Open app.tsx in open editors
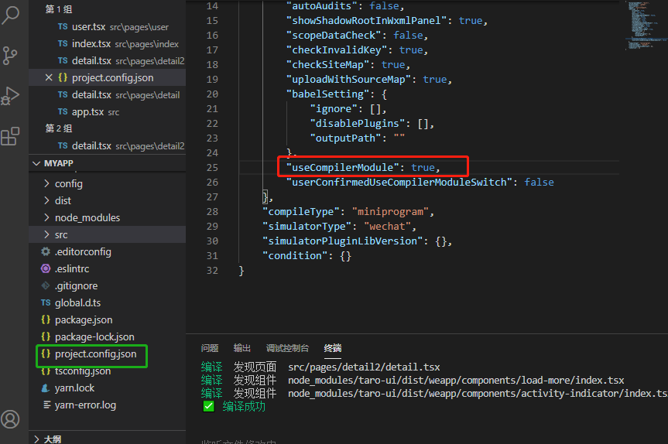 [x=108, y=112]
